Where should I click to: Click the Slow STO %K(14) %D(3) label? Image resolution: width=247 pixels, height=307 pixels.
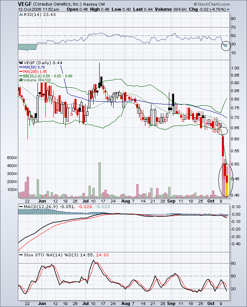(x=51, y=255)
